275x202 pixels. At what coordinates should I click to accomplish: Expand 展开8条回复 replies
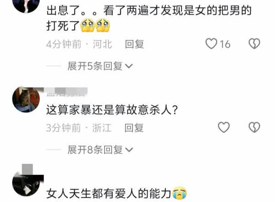pyautogui.click(x=100, y=150)
